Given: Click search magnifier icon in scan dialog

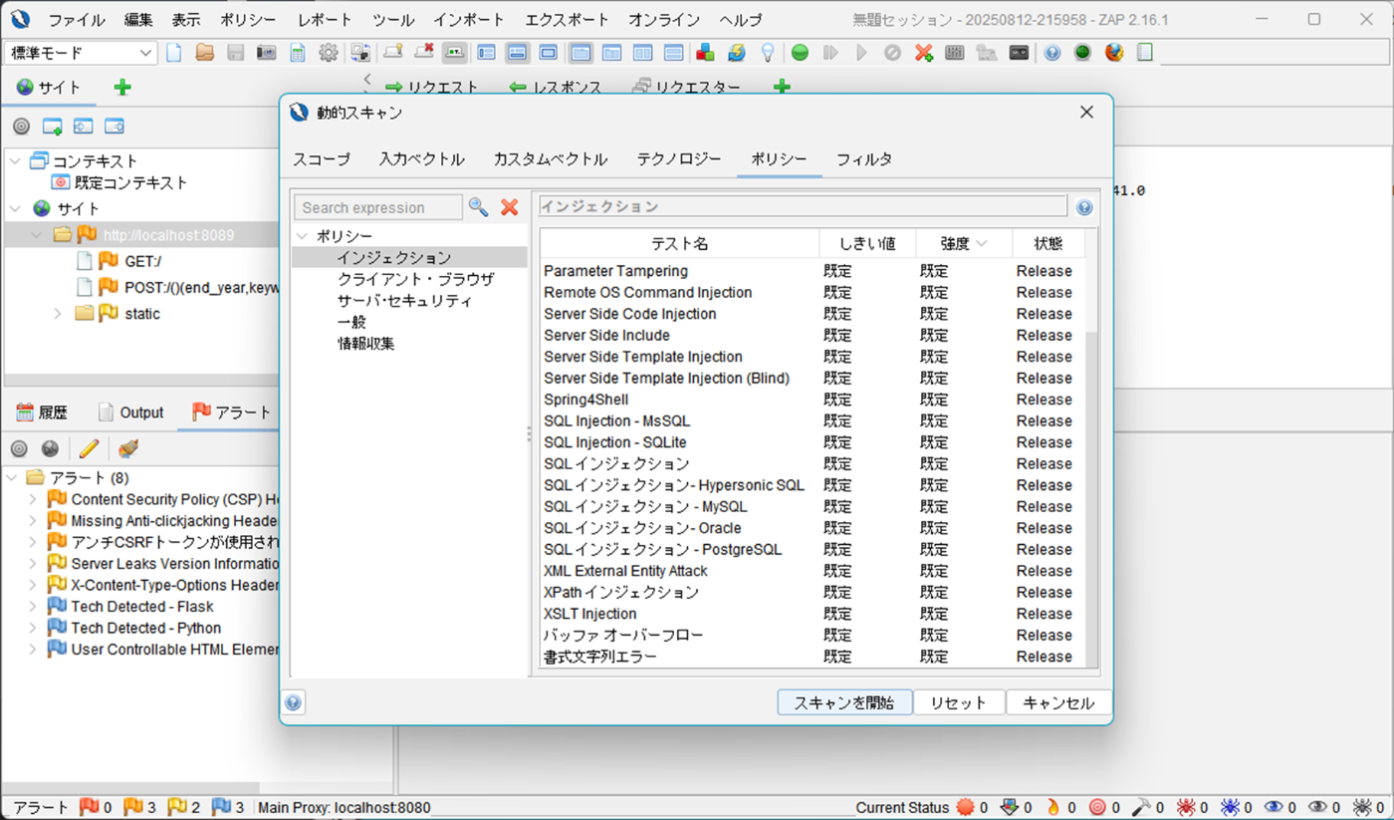Looking at the screenshot, I should tap(479, 207).
